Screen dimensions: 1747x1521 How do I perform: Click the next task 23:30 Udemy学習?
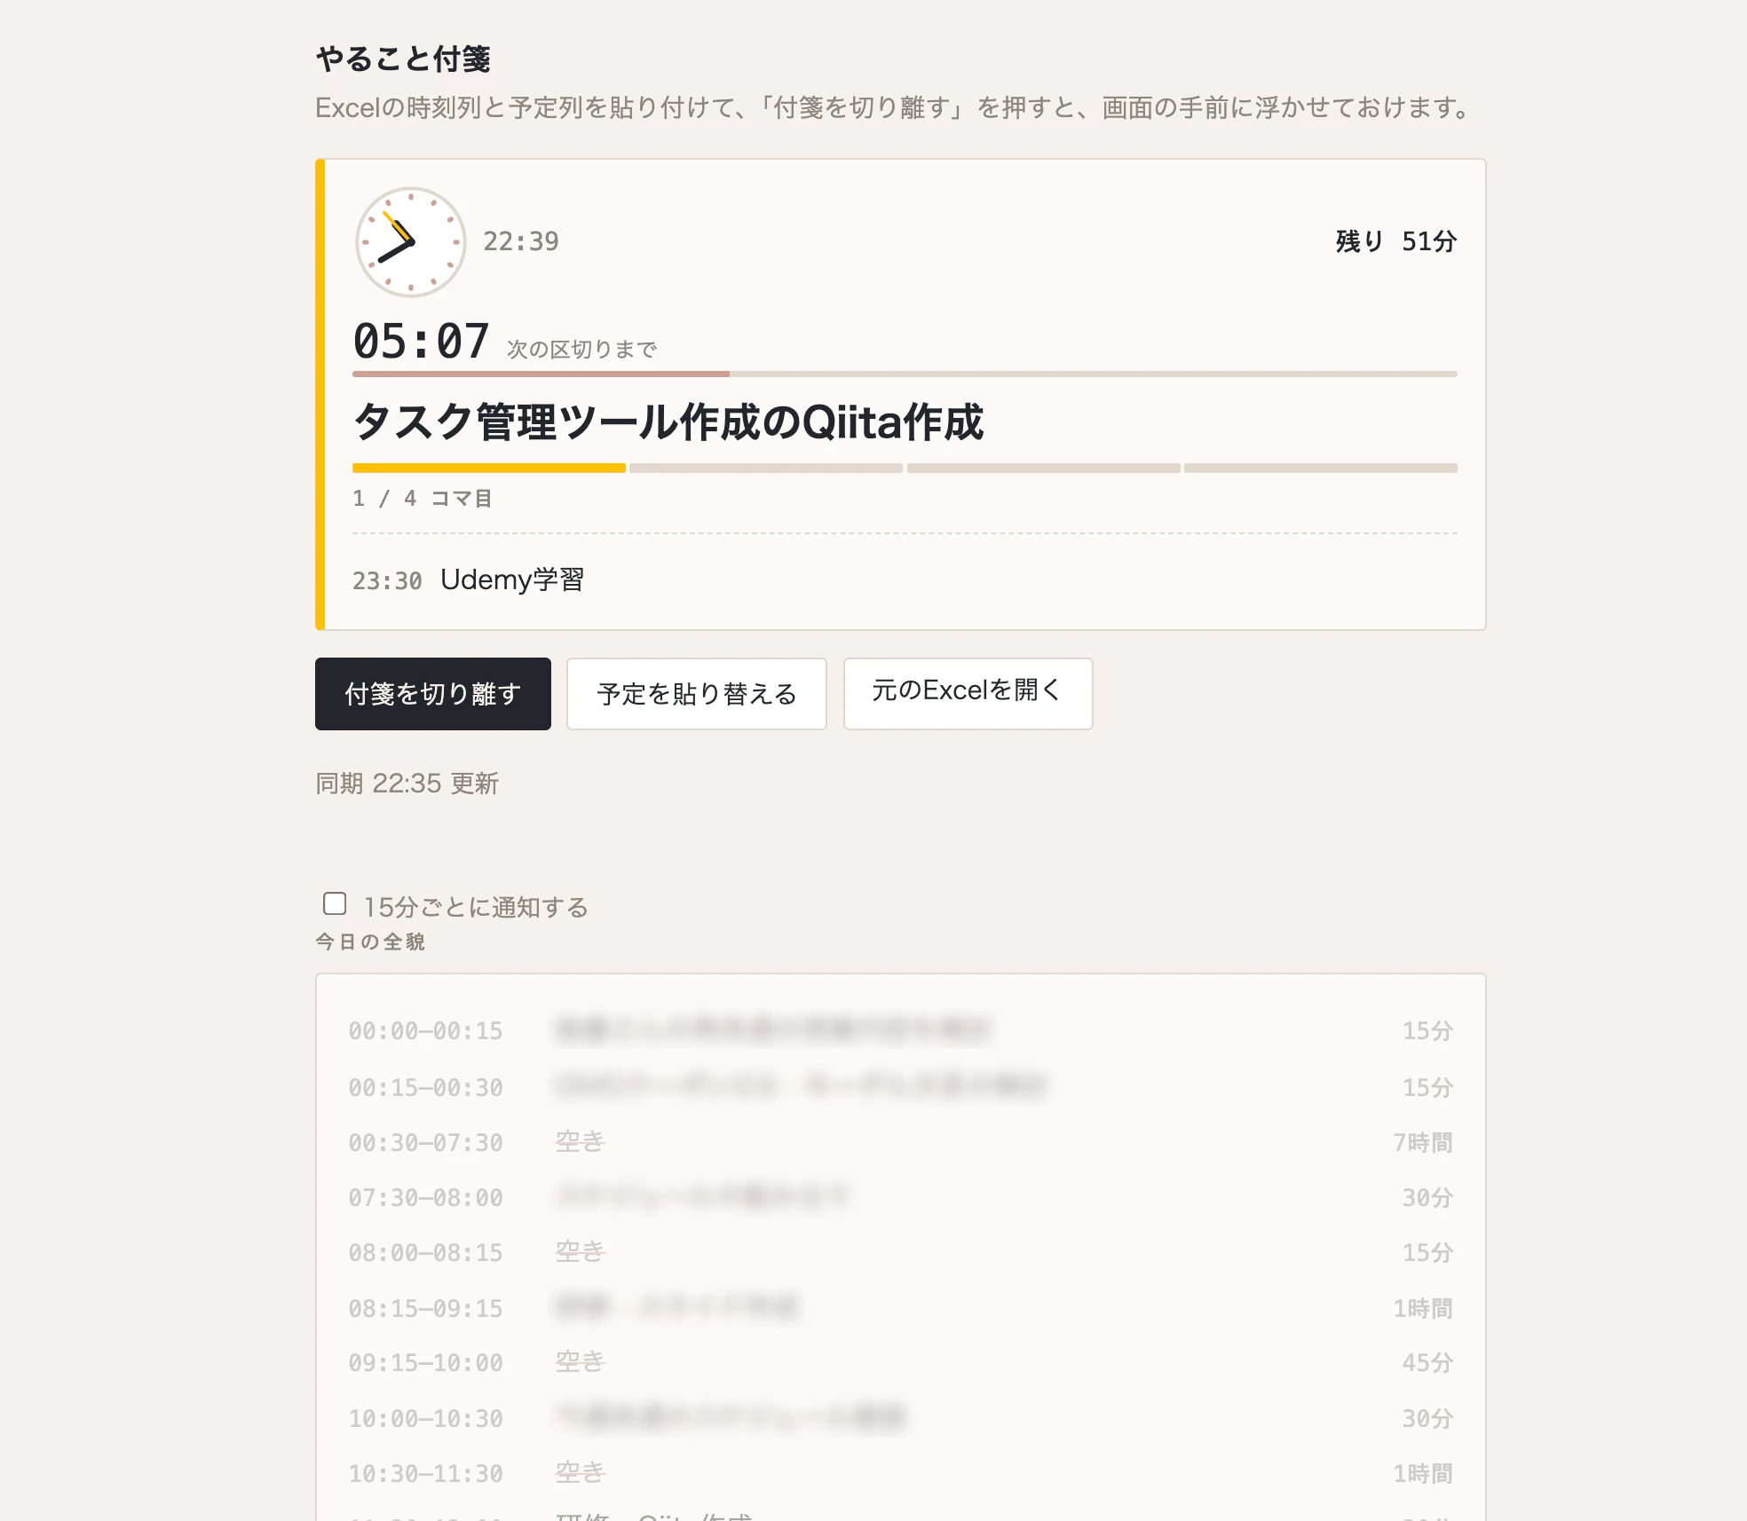tap(469, 580)
